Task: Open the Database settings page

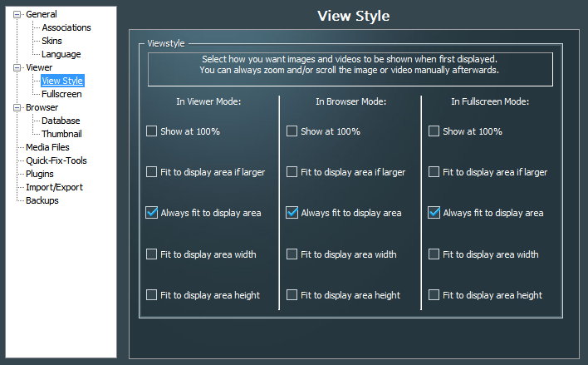Action: click(x=61, y=121)
